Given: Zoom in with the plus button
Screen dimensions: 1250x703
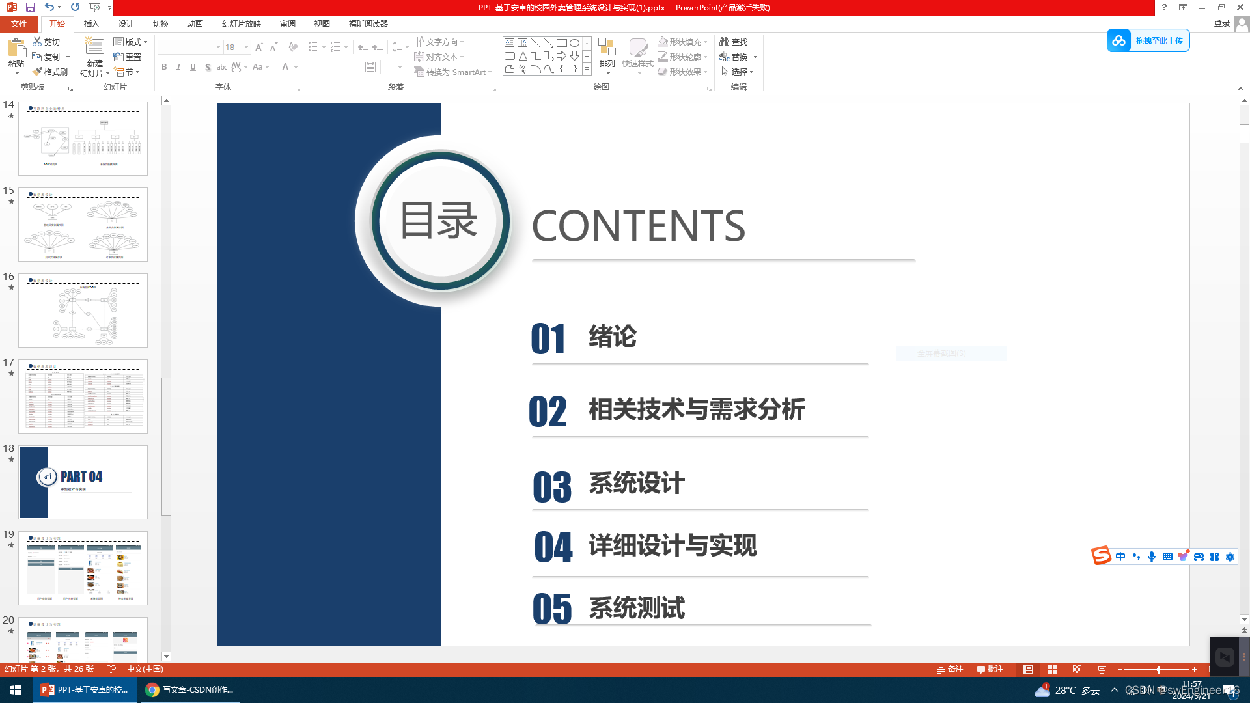Looking at the screenshot, I should (x=1195, y=669).
